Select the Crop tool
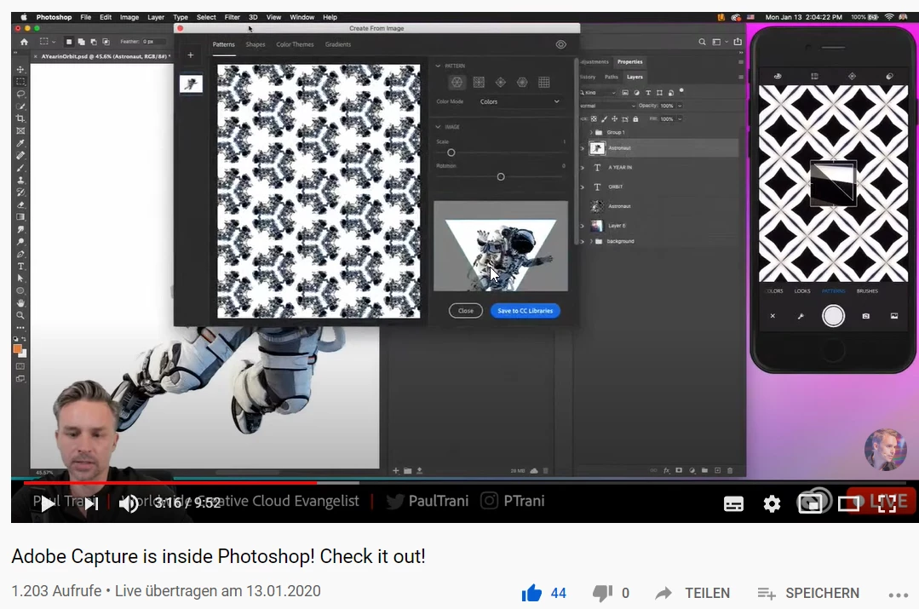The image size is (919, 609). click(x=20, y=118)
